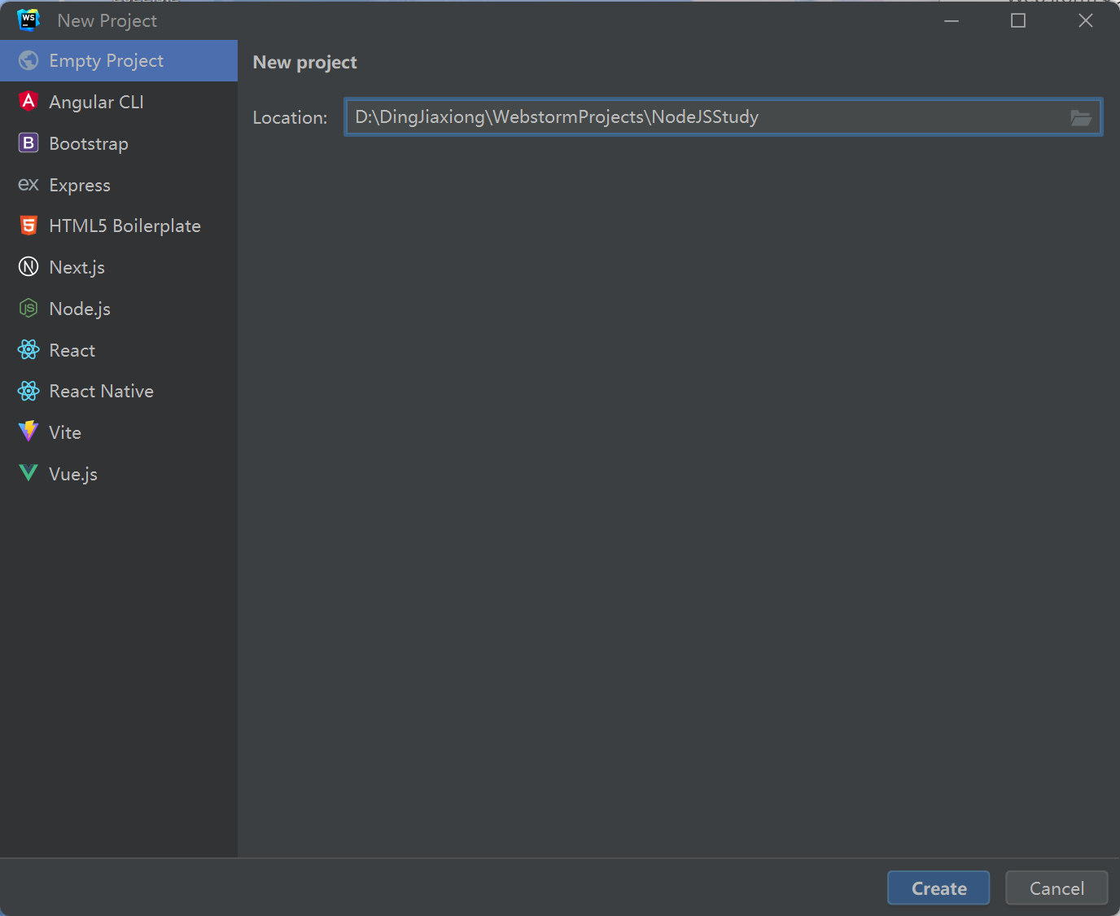Click the Next.js N icon
The width and height of the screenshot is (1120, 916).
[28, 267]
